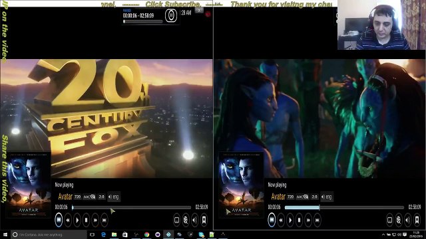
Task: Click Avatar poster thumbnail in left player
Action: [x=28, y=185]
